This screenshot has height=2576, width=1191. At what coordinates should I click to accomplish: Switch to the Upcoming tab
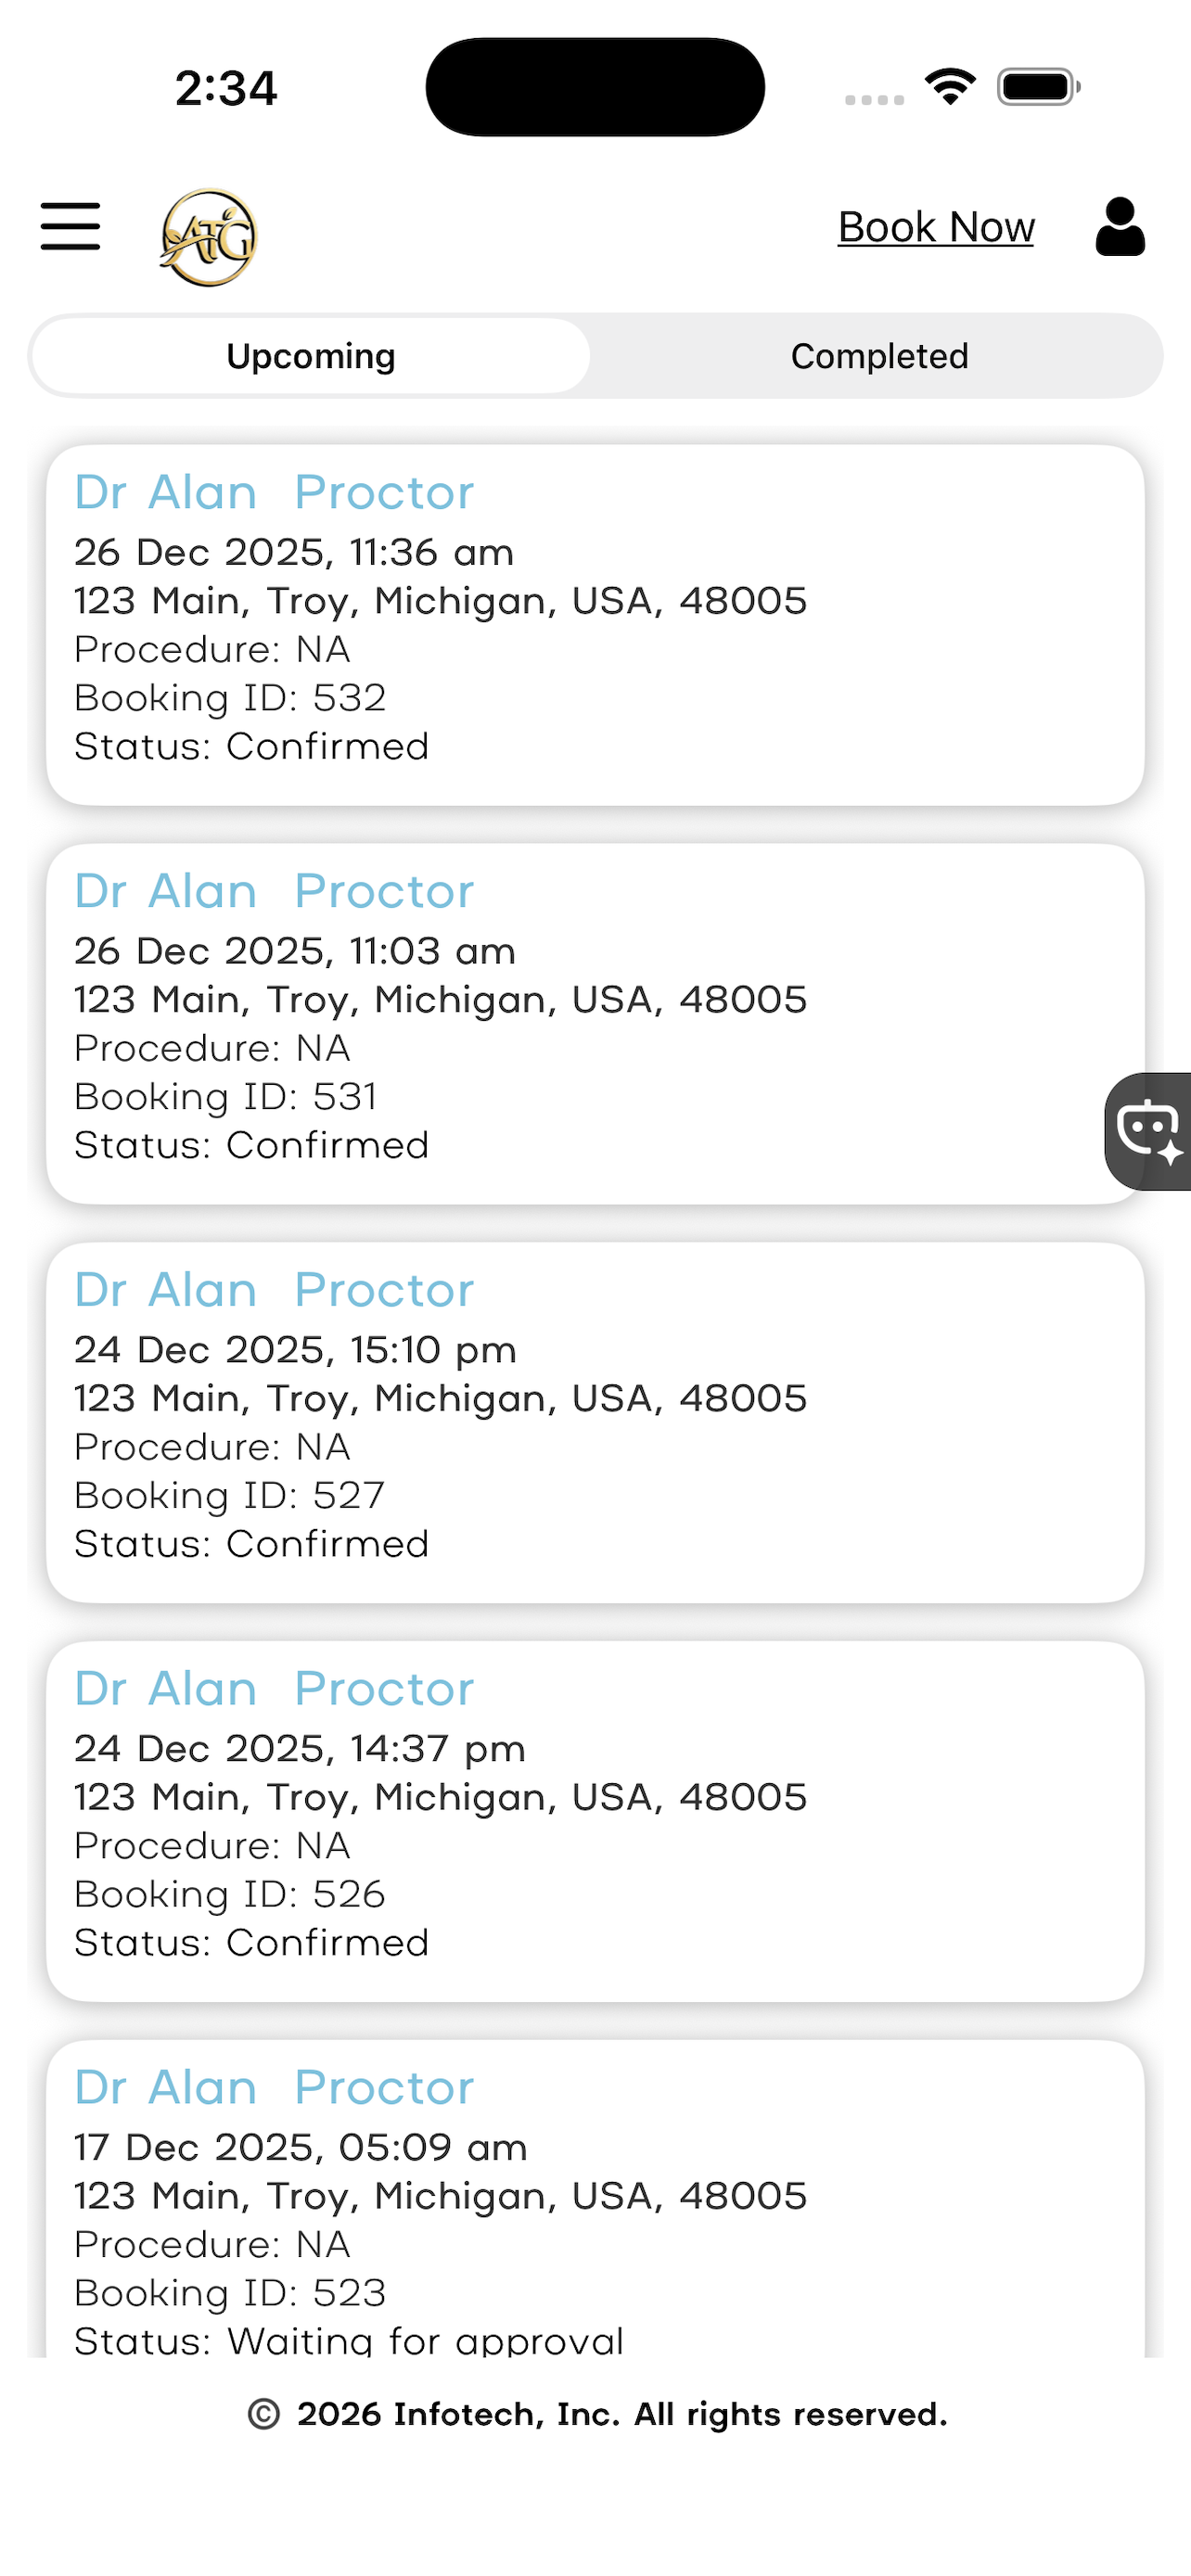pos(310,356)
